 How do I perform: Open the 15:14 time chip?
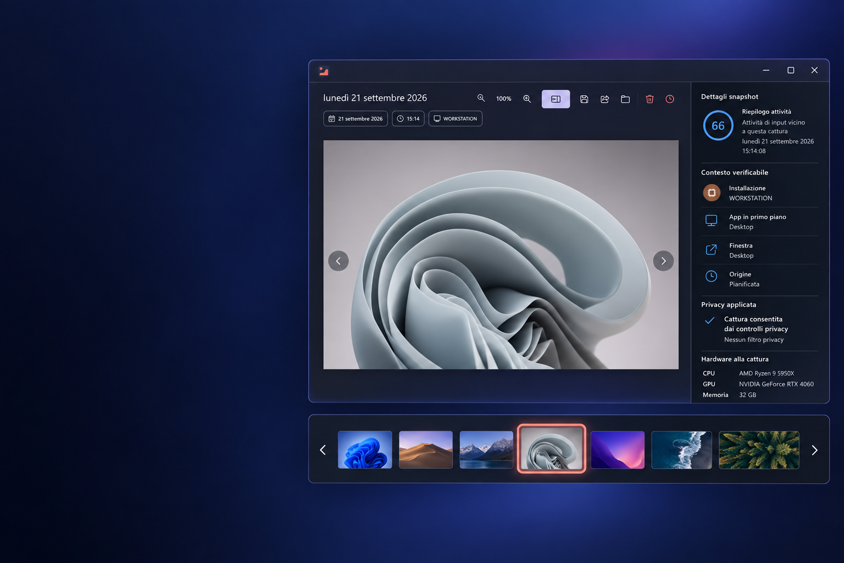(408, 119)
